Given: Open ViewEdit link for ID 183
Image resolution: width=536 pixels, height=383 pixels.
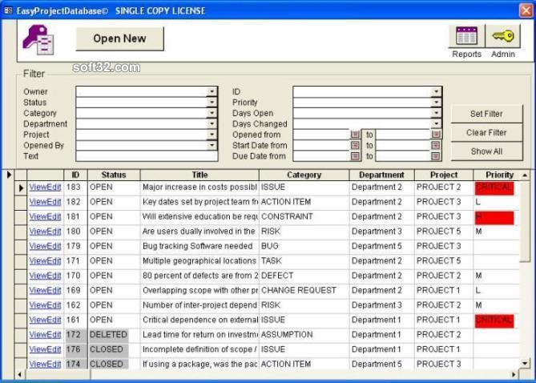Looking at the screenshot, I should pyautogui.click(x=45, y=187).
